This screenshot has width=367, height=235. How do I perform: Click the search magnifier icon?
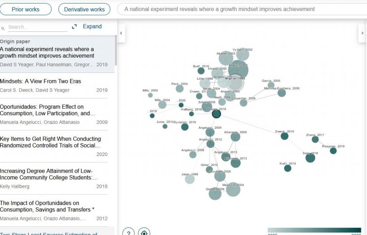pos(3,27)
